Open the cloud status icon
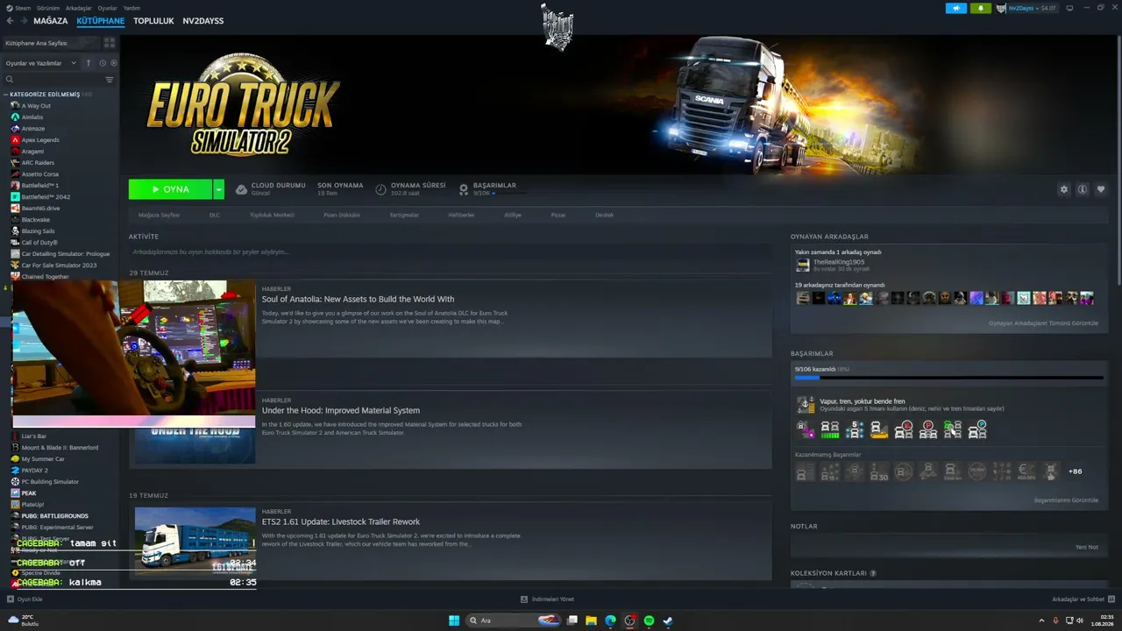1122x631 pixels. (241, 189)
